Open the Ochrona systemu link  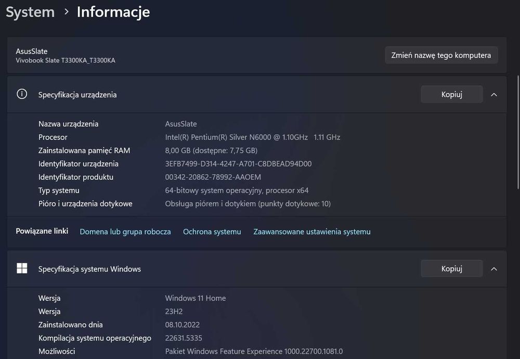[212, 232]
